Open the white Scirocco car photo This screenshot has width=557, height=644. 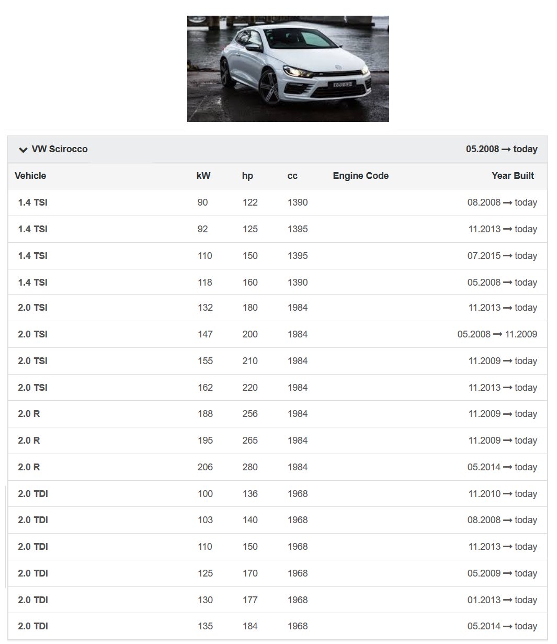tap(288, 69)
